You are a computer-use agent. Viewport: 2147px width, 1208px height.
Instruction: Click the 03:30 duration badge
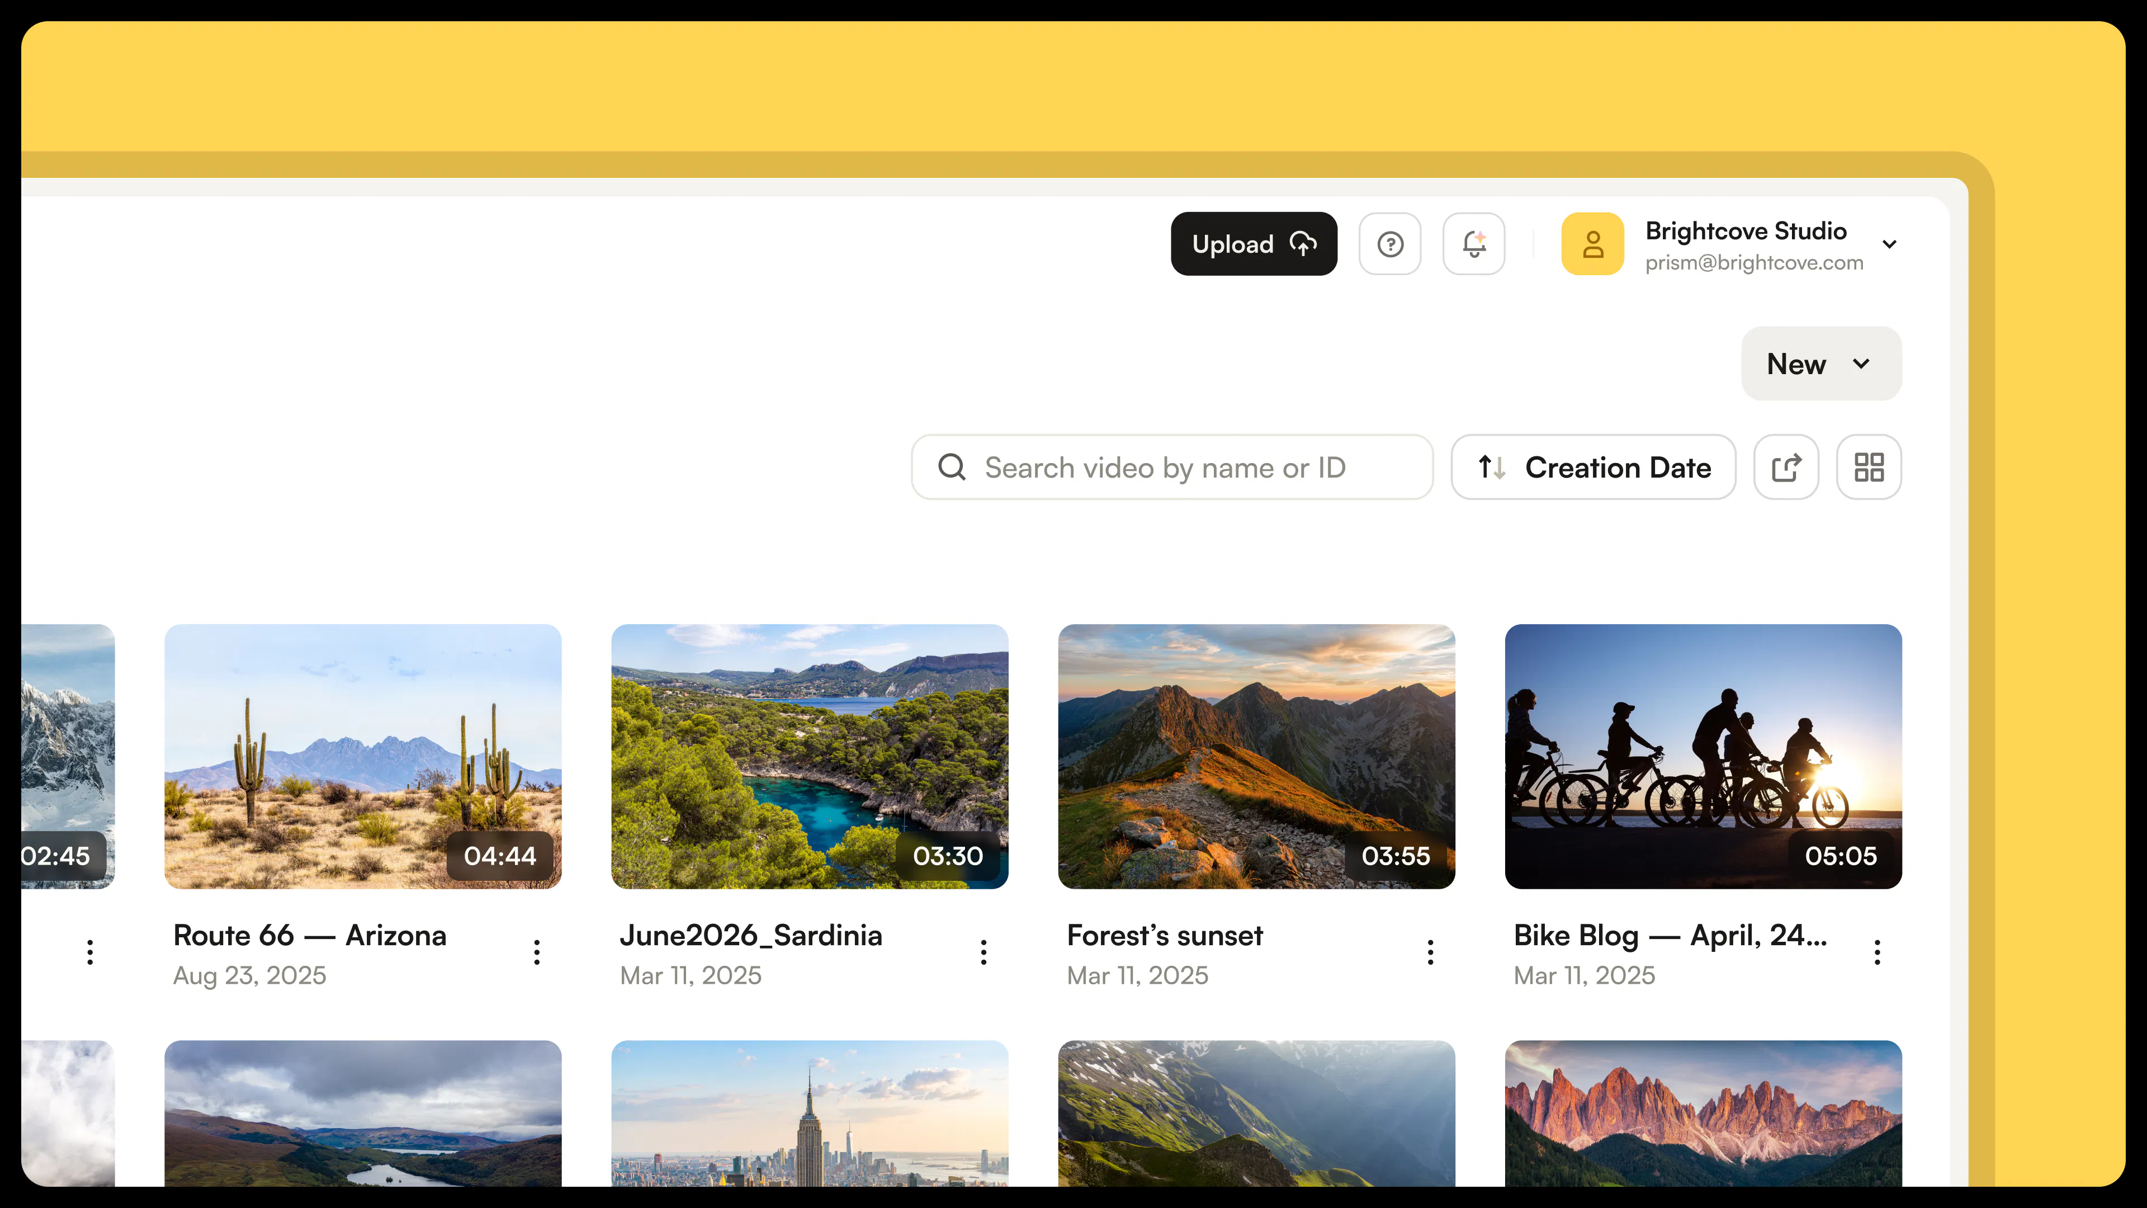coord(948,855)
